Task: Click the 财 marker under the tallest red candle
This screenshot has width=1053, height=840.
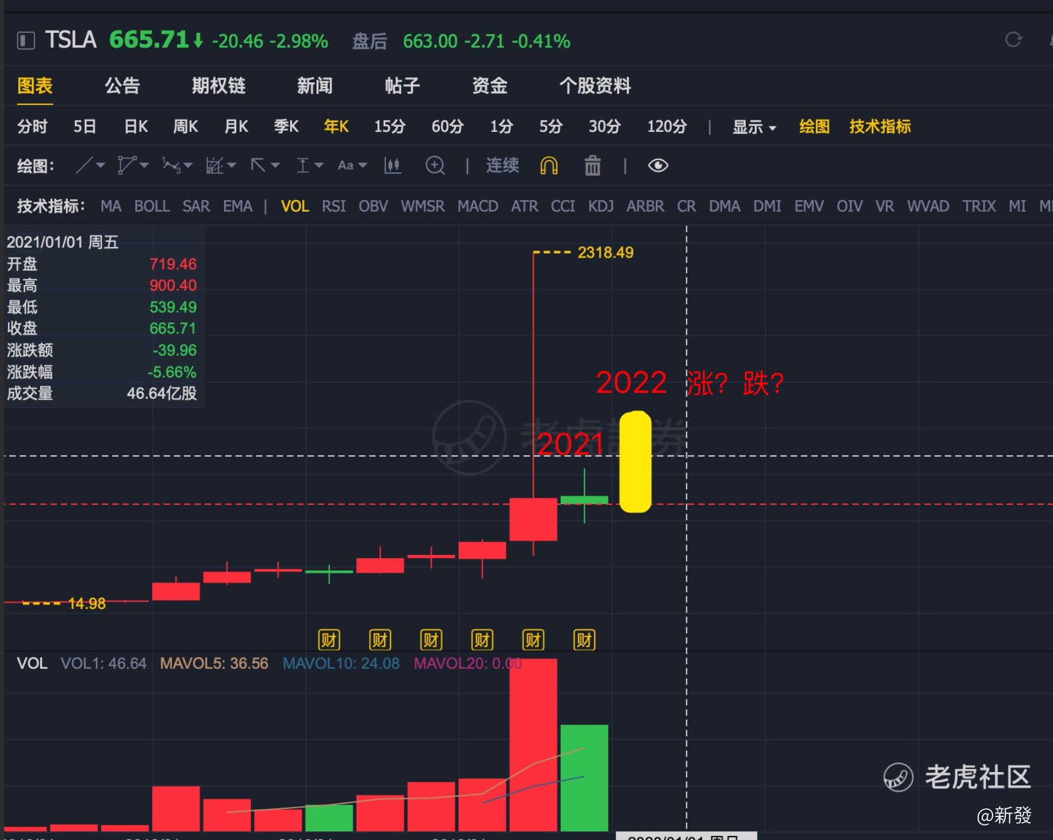Action: [x=533, y=640]
